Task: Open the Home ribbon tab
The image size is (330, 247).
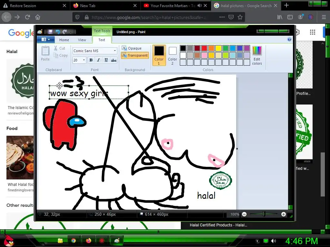Action: point(64,40)
